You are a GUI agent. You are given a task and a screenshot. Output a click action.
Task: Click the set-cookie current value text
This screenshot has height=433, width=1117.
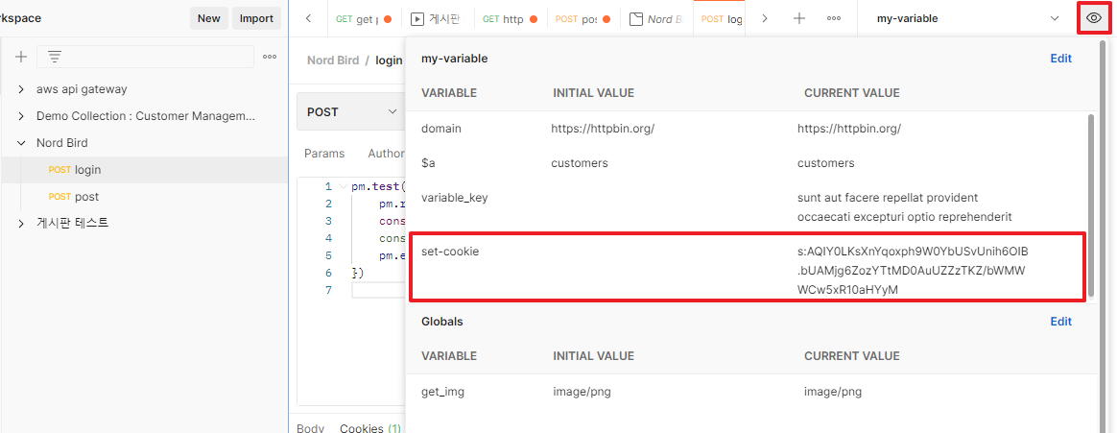click(x=913, y=271)
